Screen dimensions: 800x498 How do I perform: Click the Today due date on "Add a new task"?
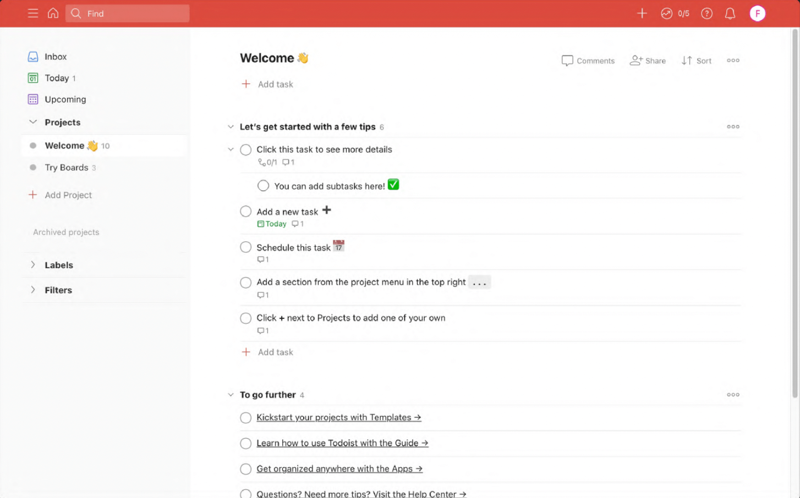pos(272,224)
